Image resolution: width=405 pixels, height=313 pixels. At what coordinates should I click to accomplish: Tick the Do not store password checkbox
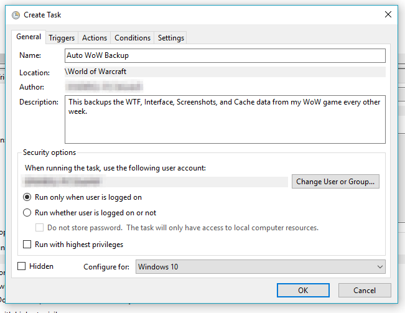pyautogui.click(x=40, y=228)
